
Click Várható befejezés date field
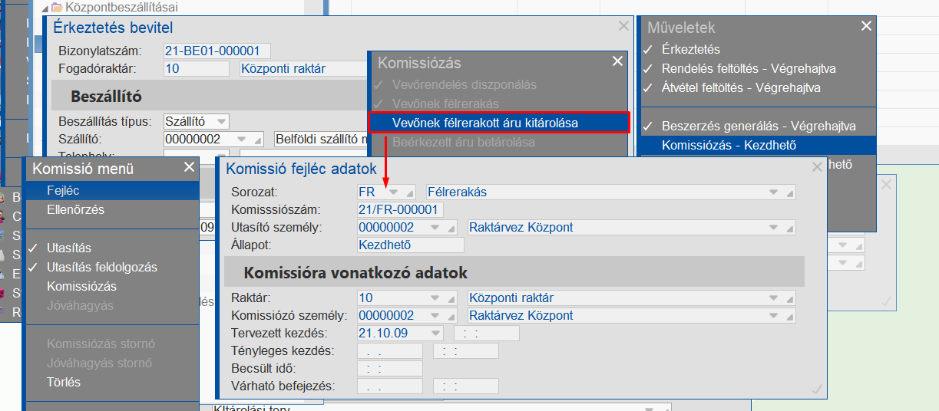click(390, 386)
